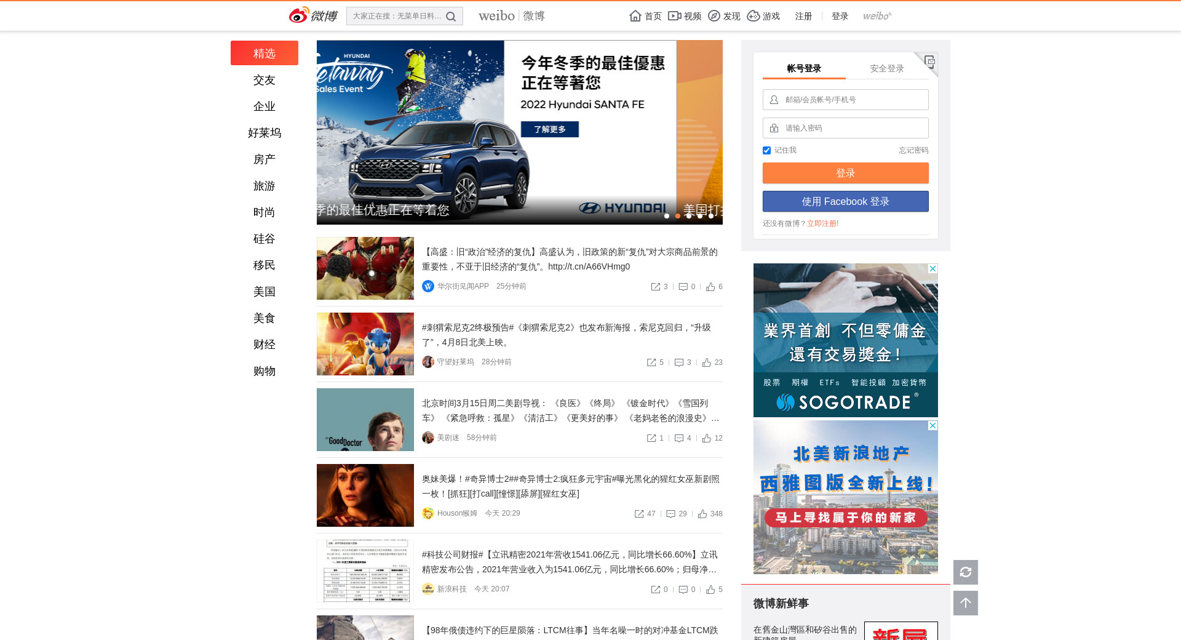Uncheck the 记住我 remember me checkbox
Screen dimensions: 1181x640
[766, 150]
